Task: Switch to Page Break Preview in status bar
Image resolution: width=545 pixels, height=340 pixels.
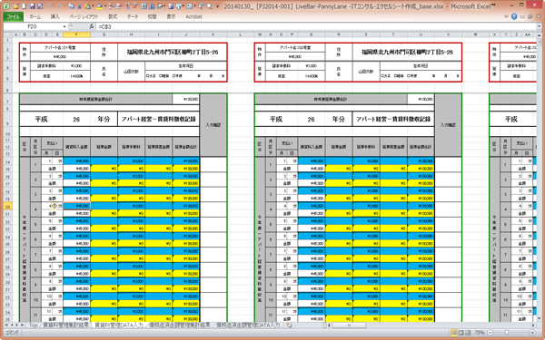Action: tap(468, 333)
